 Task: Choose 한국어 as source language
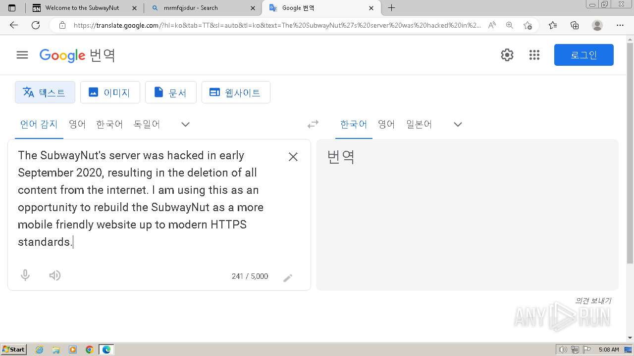109,124
